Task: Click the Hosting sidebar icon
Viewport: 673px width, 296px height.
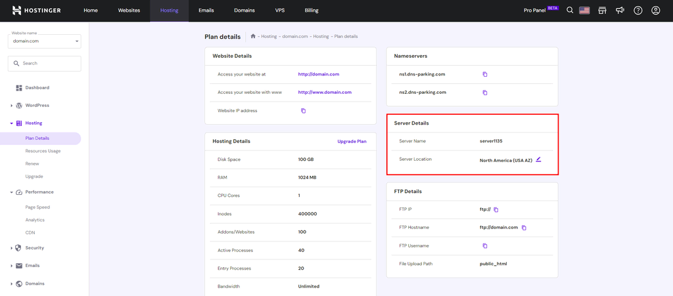Action: [19, 123]
